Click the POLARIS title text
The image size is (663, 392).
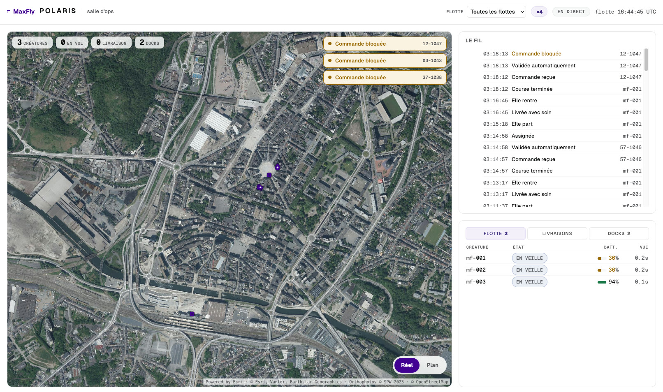pos(58,11)
